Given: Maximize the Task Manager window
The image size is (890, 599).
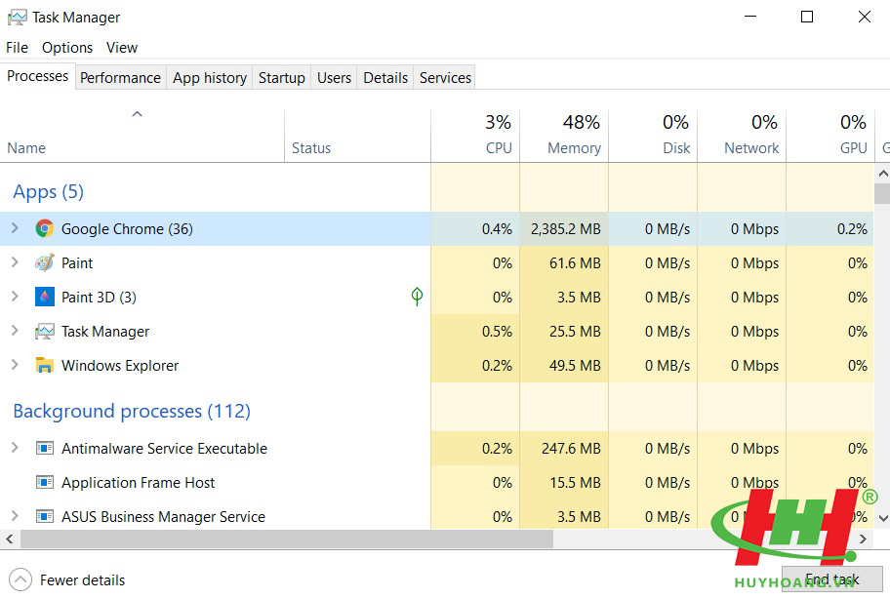Looking at the screenshot, I should click(x=806, y=17).
